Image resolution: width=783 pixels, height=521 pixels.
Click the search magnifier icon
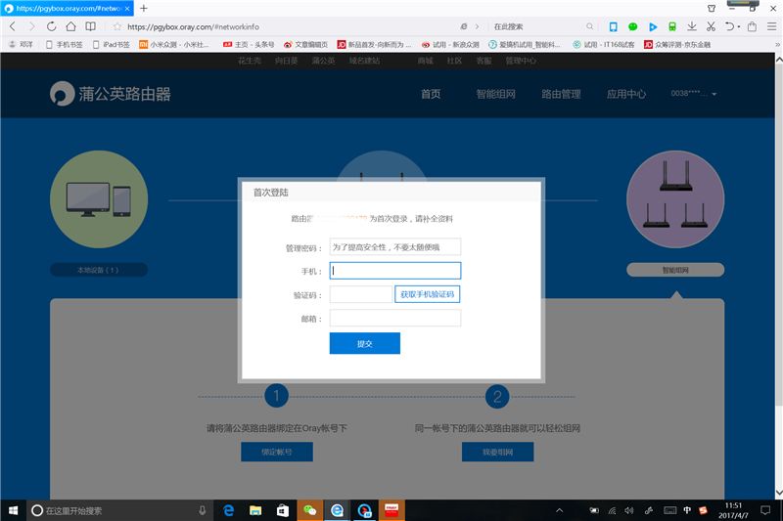coord(590,26)
